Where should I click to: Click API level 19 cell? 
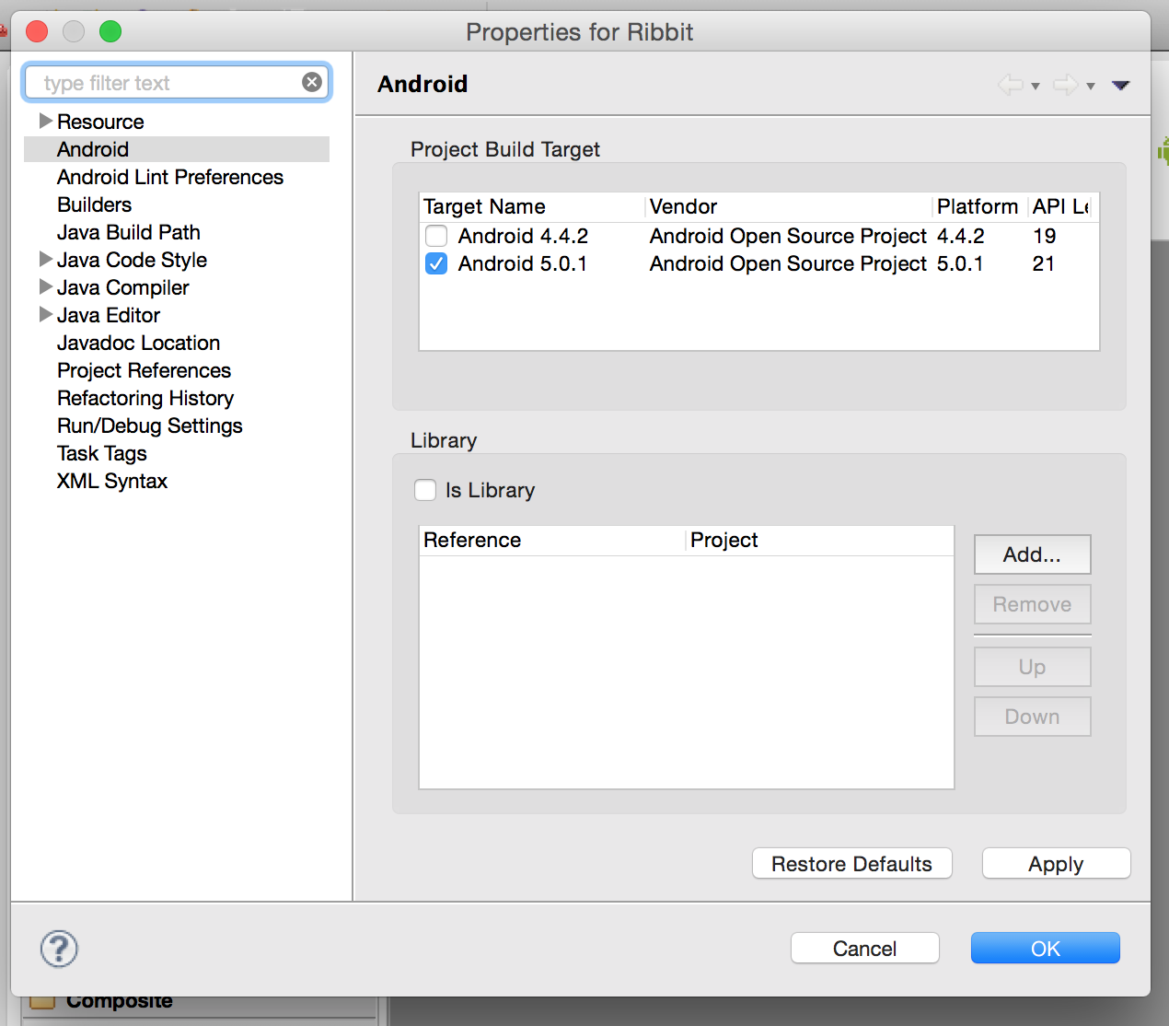[x=1045, y=237]
